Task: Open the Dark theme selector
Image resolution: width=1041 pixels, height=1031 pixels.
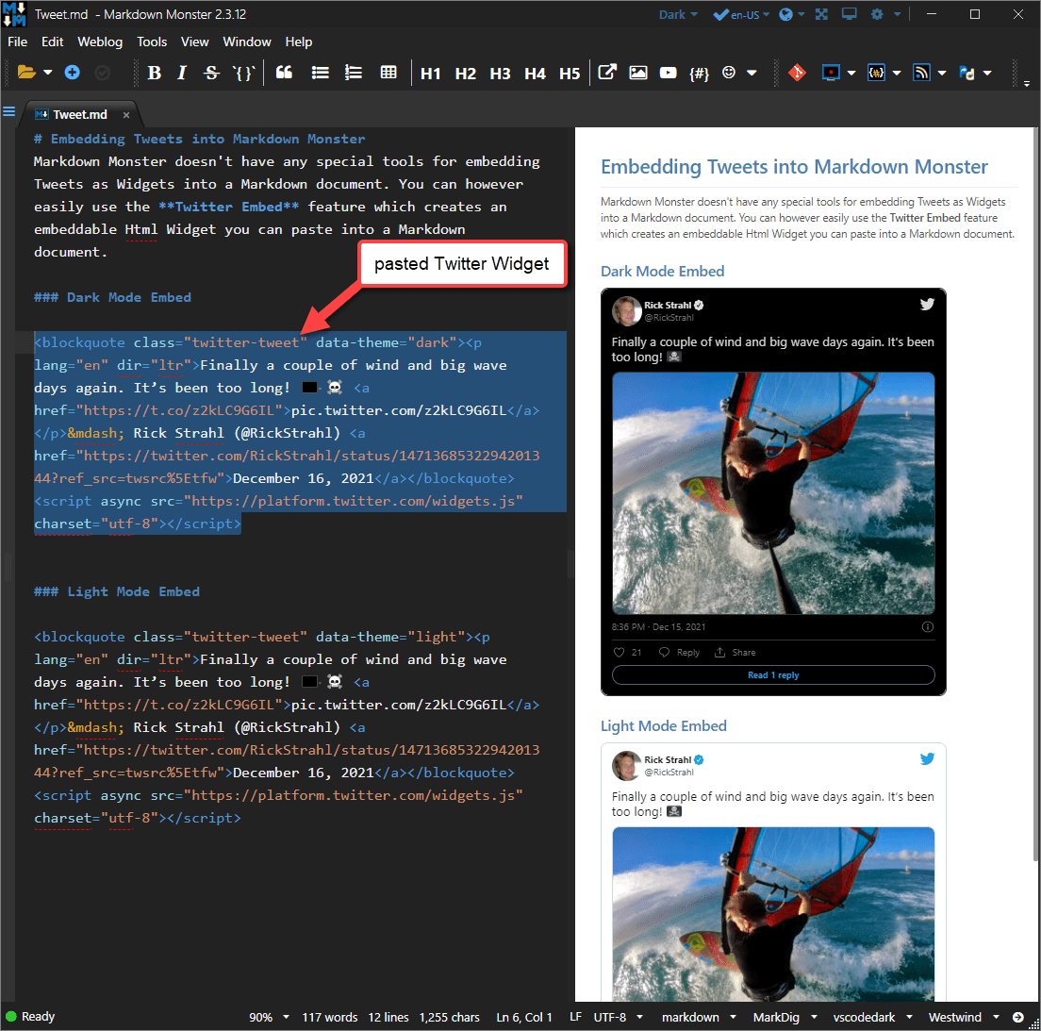Action: pos(678,14)
